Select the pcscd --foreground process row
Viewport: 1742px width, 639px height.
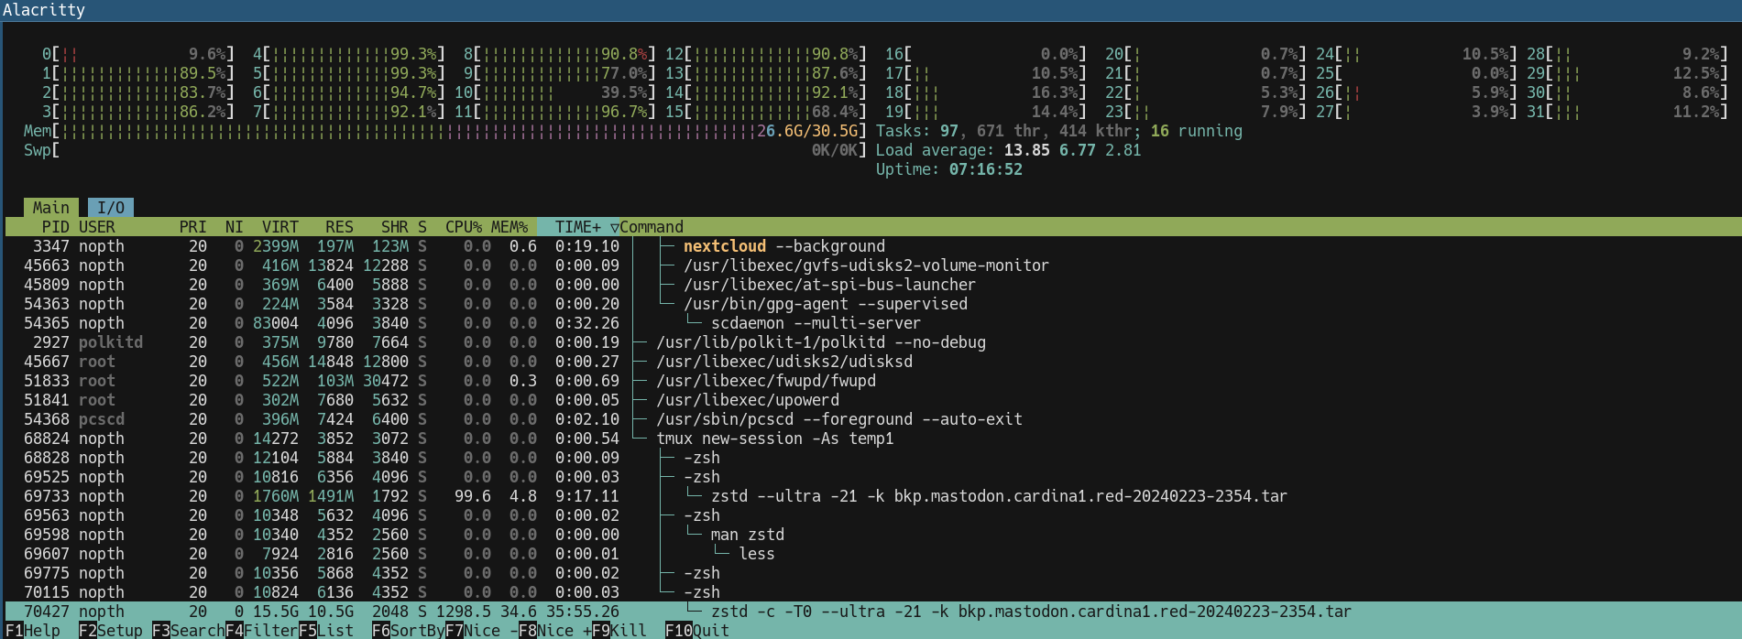pyautogui.click(x=872, y=419)
